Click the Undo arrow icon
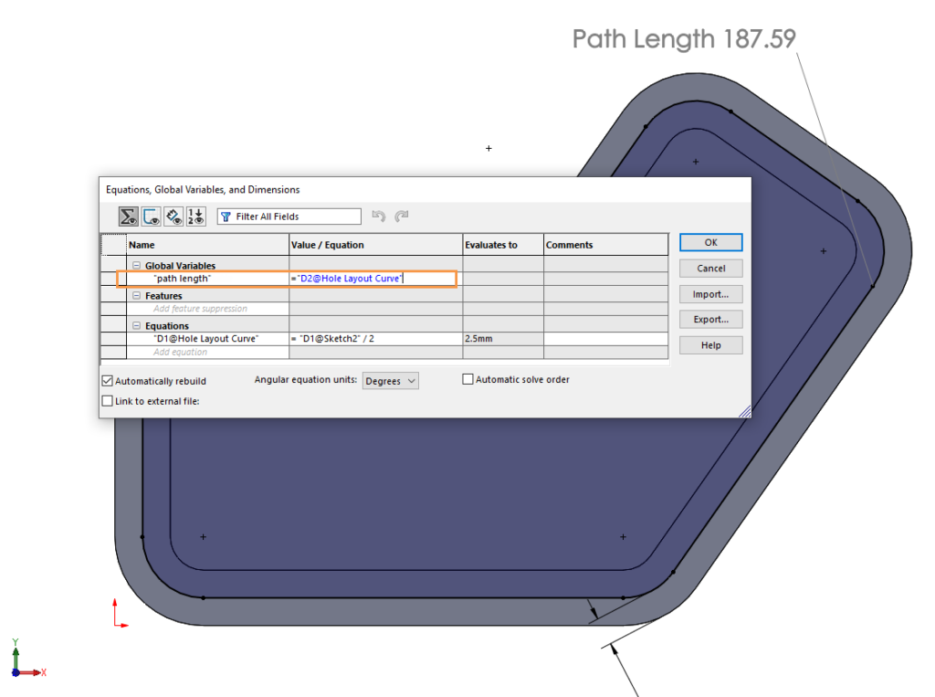This screenshot has width=935, height=697. (x=379, y=216)
